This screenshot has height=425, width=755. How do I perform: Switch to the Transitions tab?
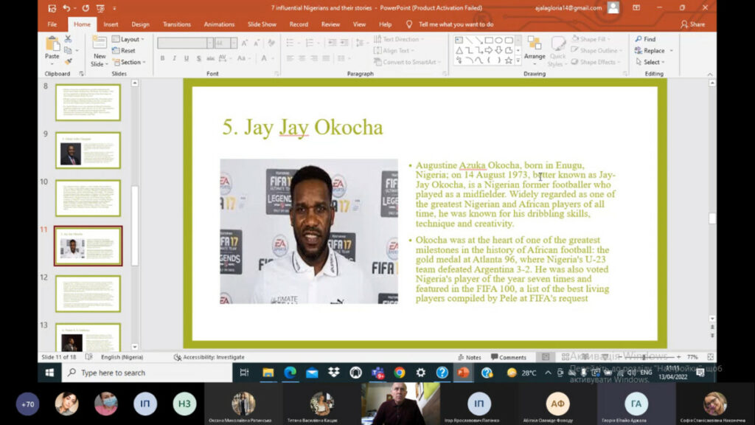[x=176, y=24]
